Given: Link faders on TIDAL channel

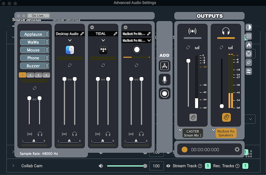Looking at the screenshot, I should (103, 79).
